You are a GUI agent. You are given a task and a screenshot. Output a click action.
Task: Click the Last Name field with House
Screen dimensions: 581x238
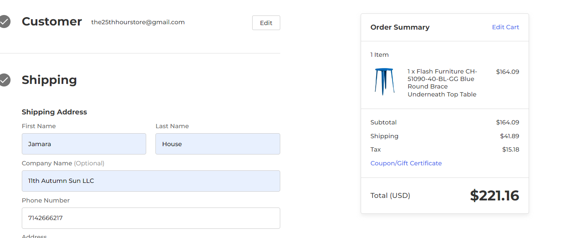pos(218,144)
